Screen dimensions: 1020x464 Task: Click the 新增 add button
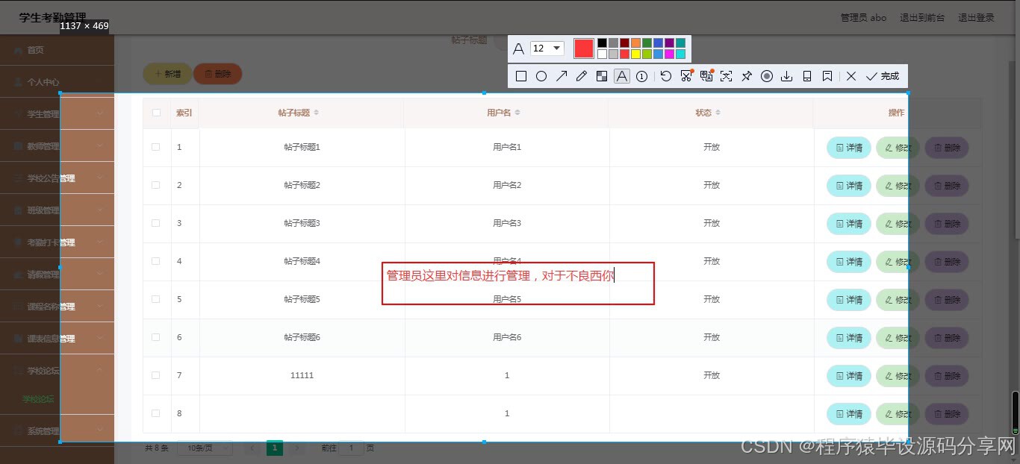pyautogui.click(x=167, y=74)
